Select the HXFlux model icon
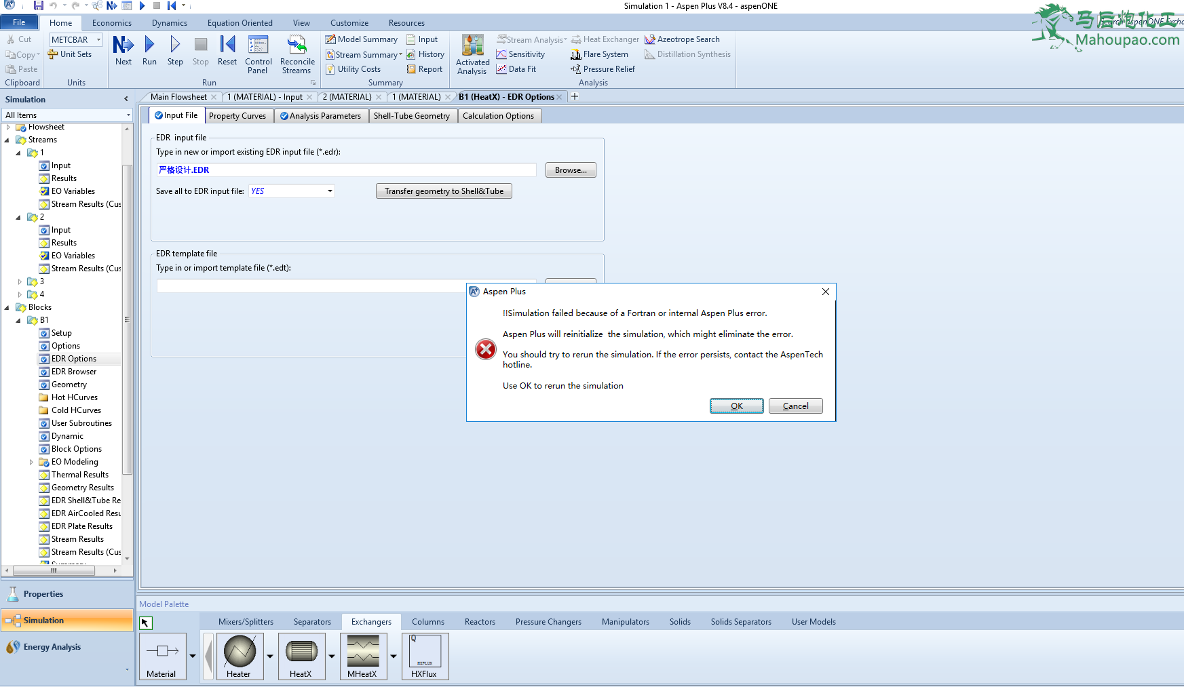The height and width of the screenshot is (687, 1184). pos(425,652)
